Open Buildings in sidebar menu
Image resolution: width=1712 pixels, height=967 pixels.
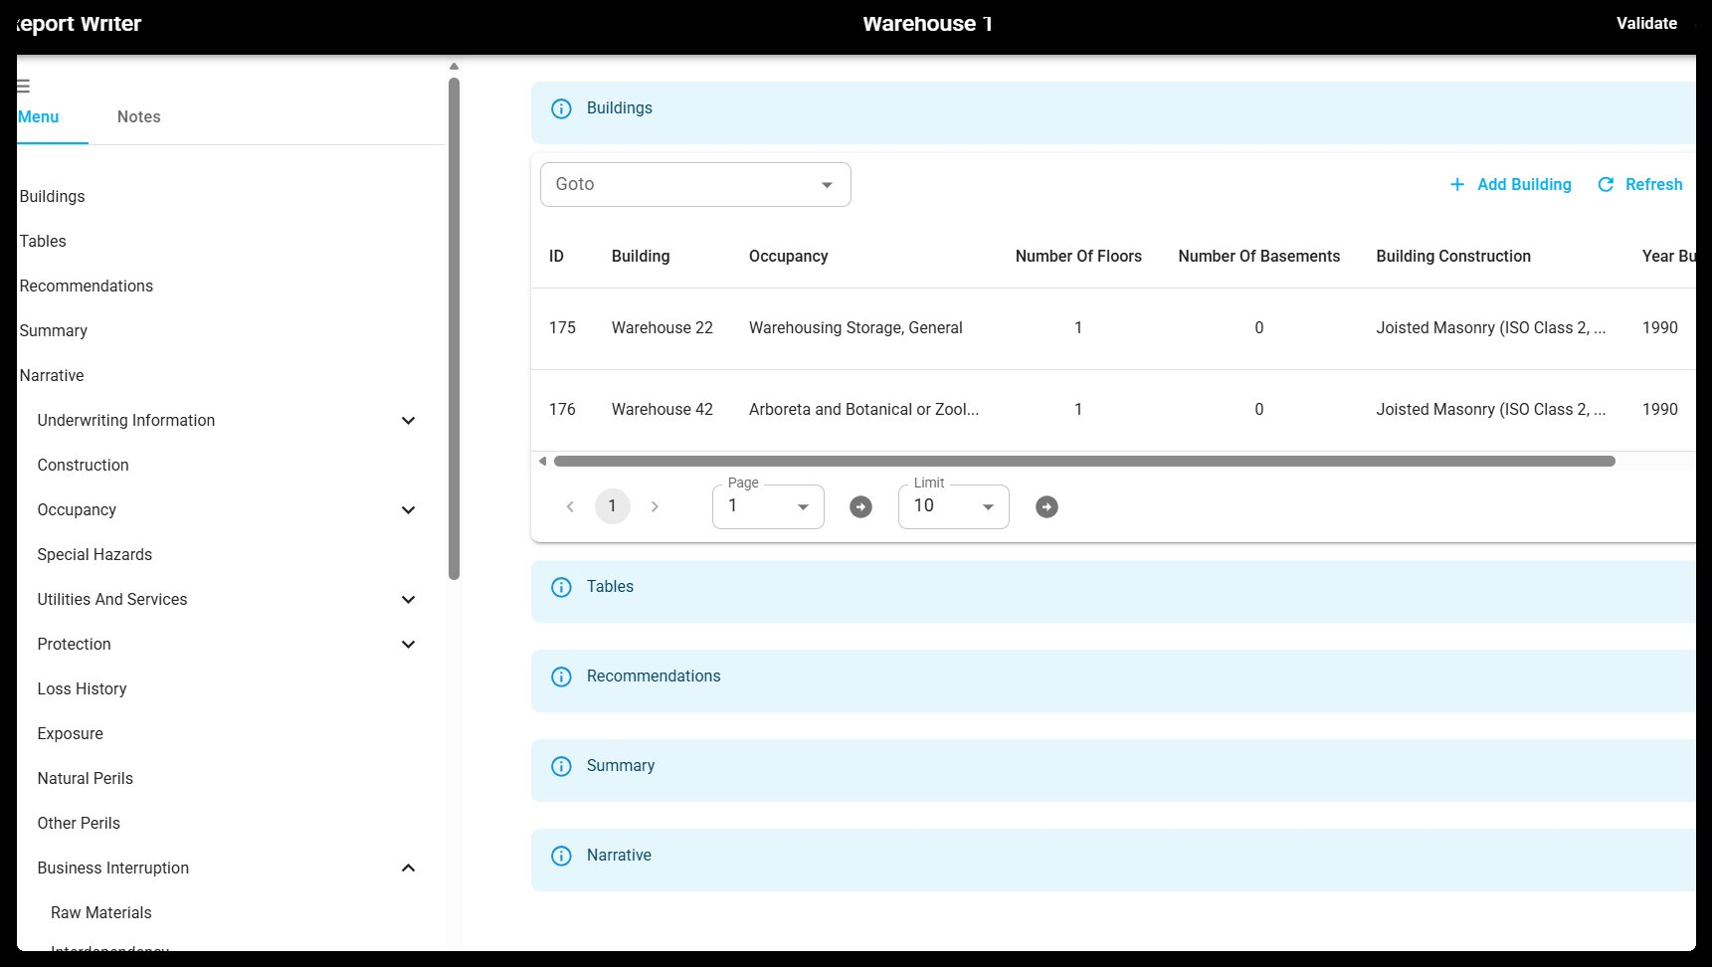[x=53, y=197]
